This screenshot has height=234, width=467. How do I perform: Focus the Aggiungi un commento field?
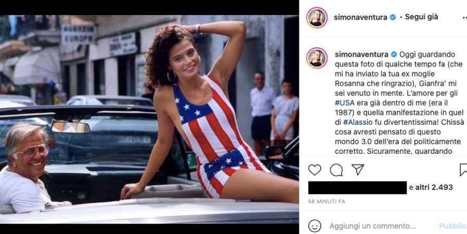[x=373, y=226]
